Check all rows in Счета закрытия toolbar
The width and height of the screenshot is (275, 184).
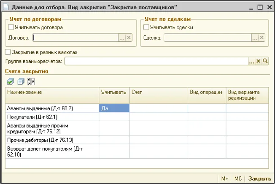click(x=11, y=82)
